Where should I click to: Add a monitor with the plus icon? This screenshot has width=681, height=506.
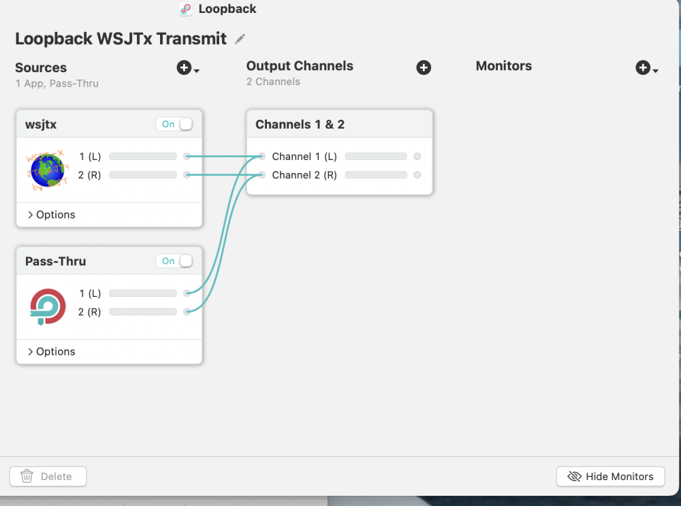[x=644, y=67]
